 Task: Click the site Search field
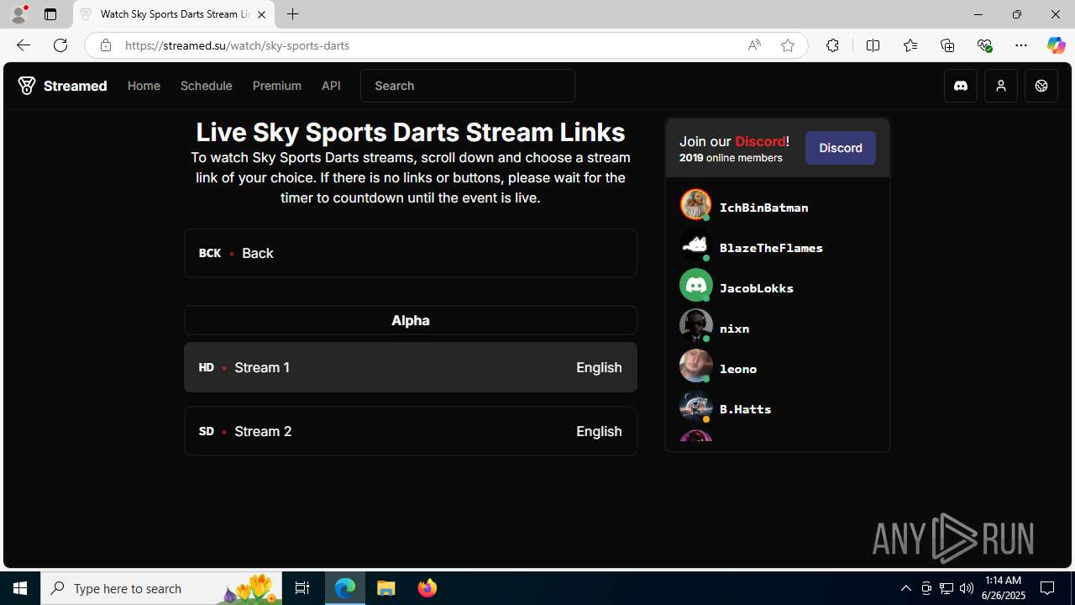468,86
